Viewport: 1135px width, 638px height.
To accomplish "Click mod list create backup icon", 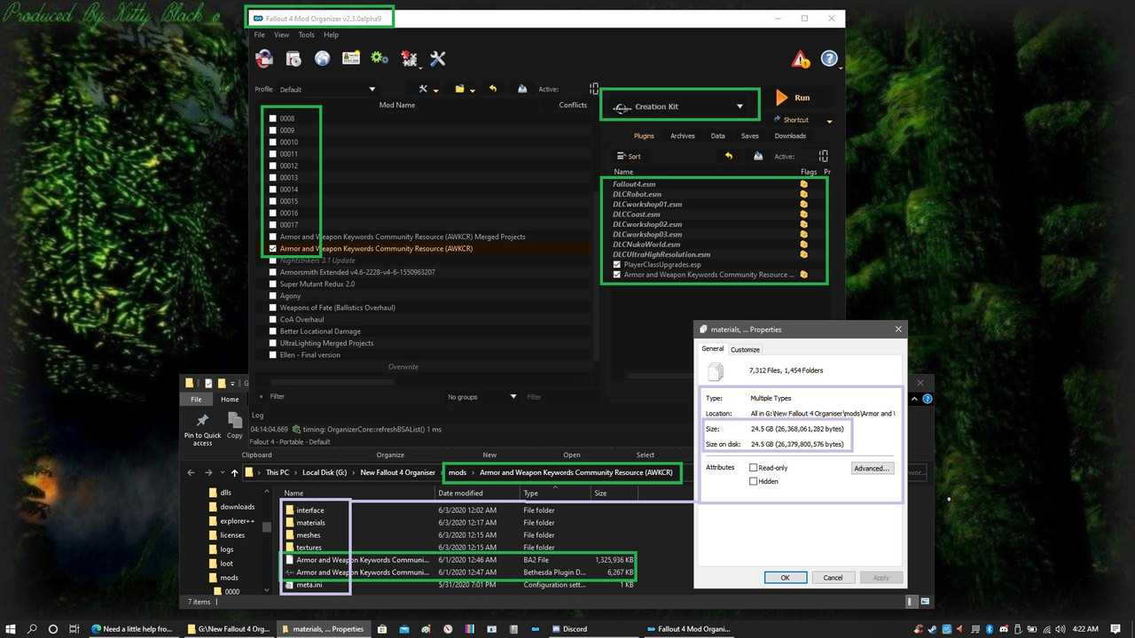I will (522, 89).
